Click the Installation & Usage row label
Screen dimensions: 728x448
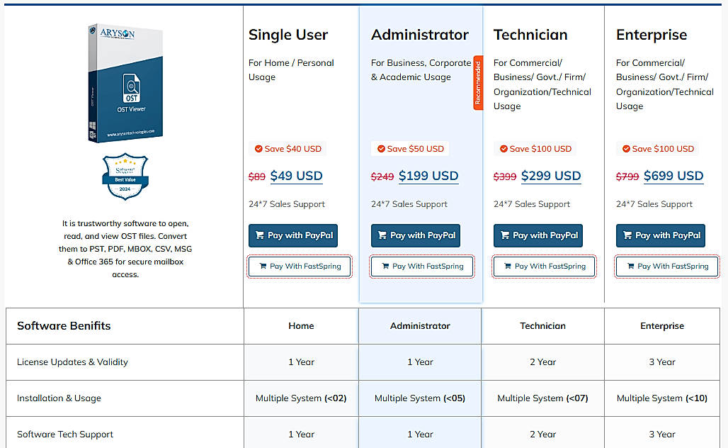pos(59,398)
